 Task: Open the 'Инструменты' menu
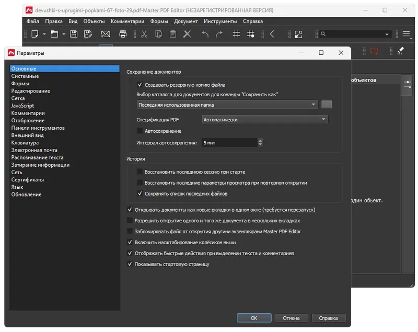(220, 21)
